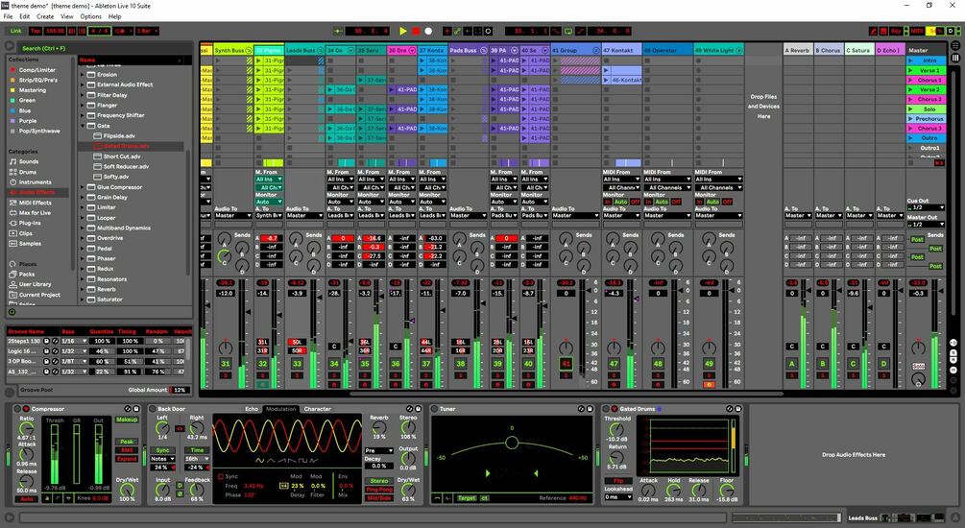
Task: Open the Lookahead 0 ms dropdown in Gate
Action: [x=618, y=497]
